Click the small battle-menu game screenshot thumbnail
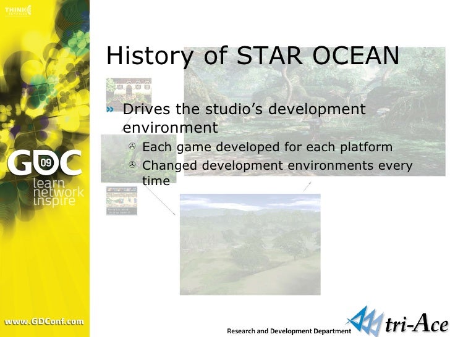The image size is (450, 337). click(x=122, y=201)
